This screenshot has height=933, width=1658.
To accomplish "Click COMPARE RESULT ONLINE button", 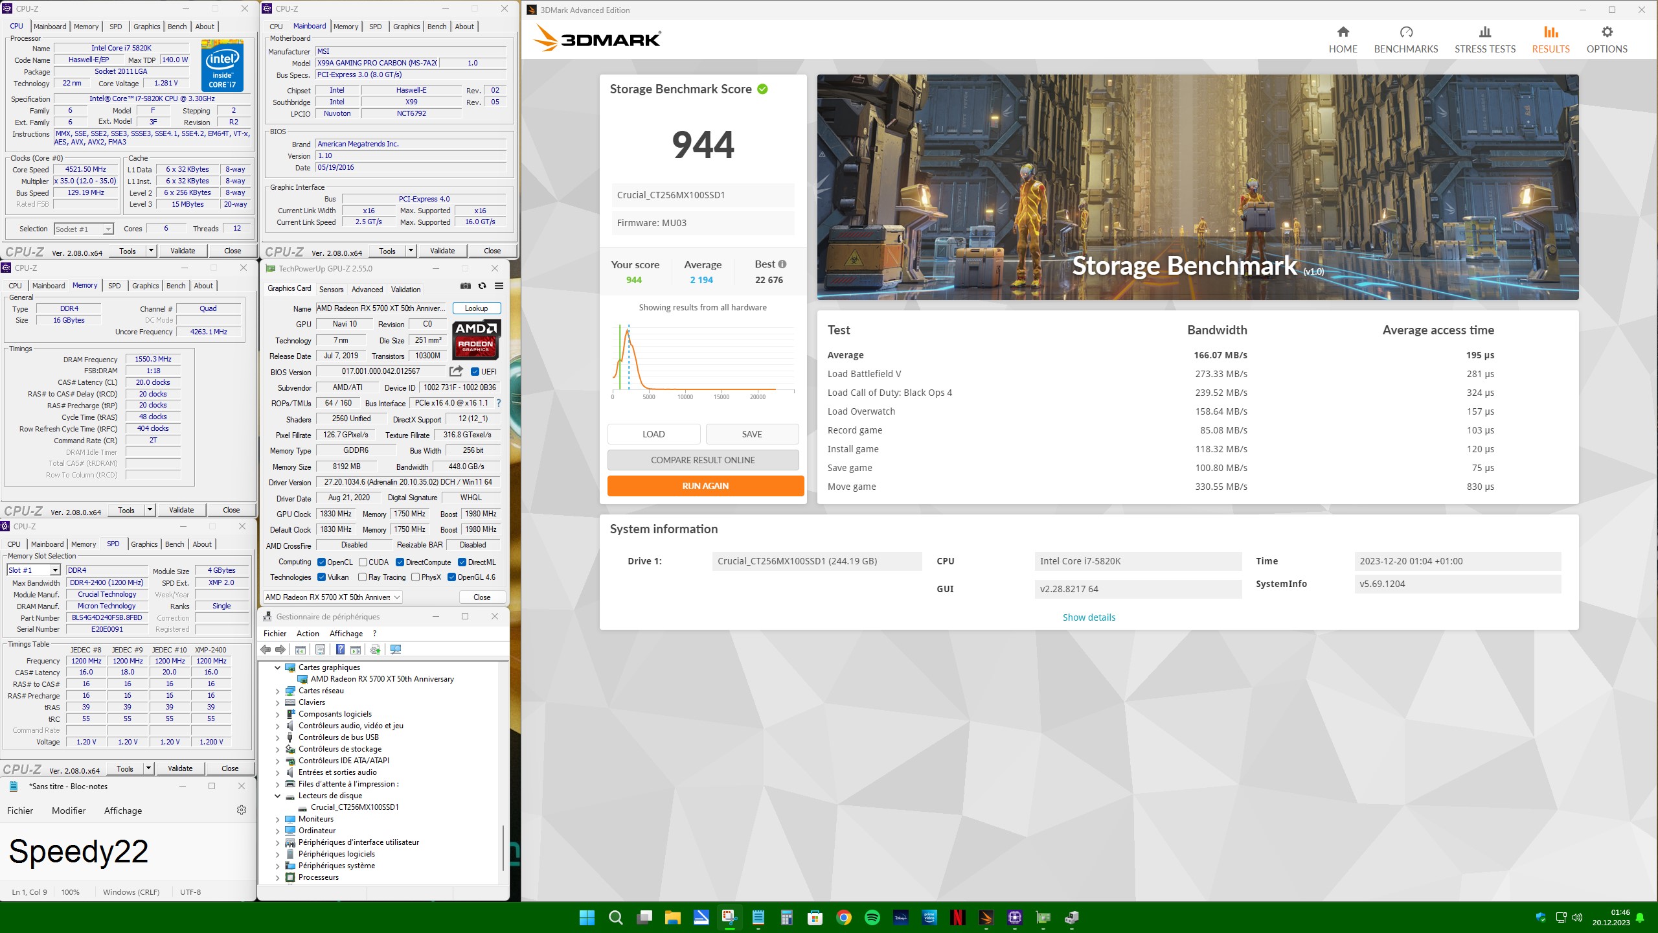I will [x=703, y=460].
